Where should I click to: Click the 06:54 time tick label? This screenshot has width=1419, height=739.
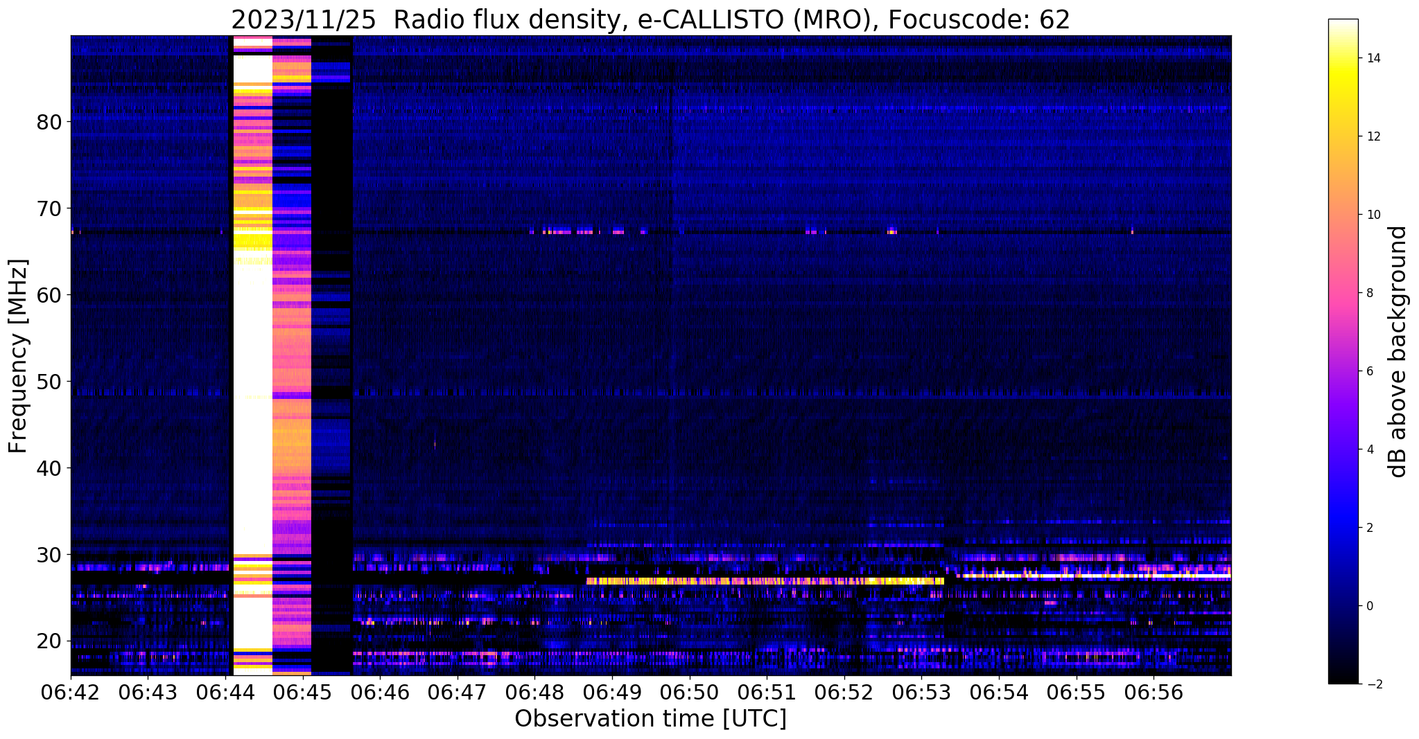[999, 692]
